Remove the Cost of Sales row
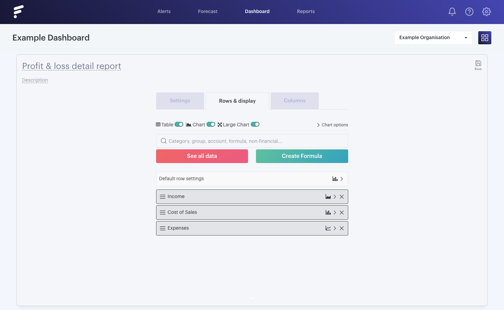This screenshot has width=504, height=310. tap(342, 213)
